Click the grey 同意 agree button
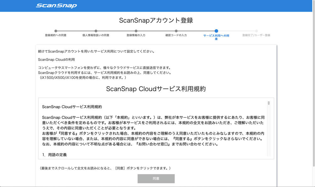The height and width of the screenshot is (187, 315). point(156,179)
